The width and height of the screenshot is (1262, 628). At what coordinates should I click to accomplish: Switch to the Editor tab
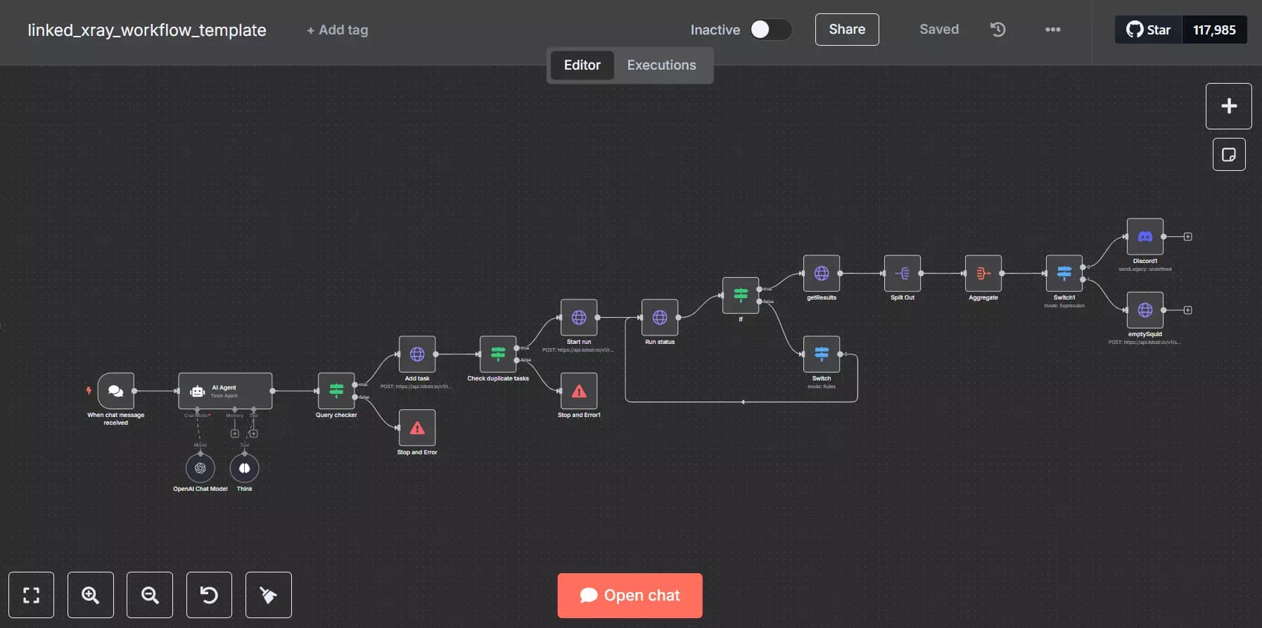click(x=582, y=65)
